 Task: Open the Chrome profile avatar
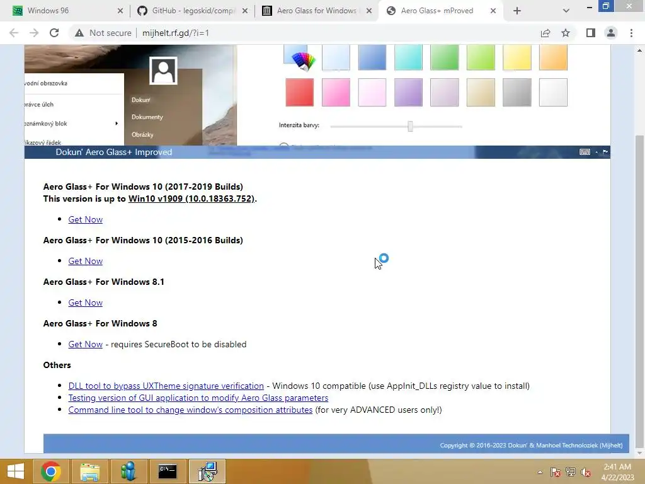click(x=611, y=33)
